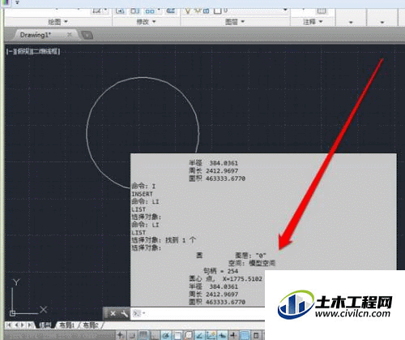Click text "INSERT" in command history
Image resolution: width=405 pixels, height=340 pixels.
pos(142,194)
